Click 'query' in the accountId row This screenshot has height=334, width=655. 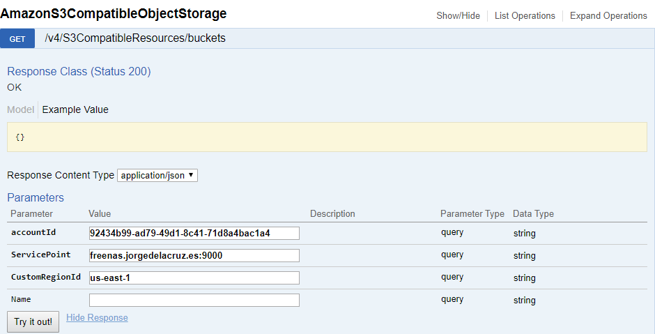(452, 232)
